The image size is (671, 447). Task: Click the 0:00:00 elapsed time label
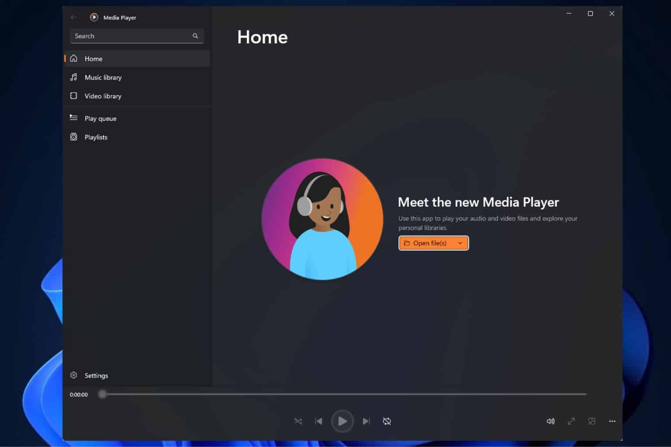click(79, 395)
